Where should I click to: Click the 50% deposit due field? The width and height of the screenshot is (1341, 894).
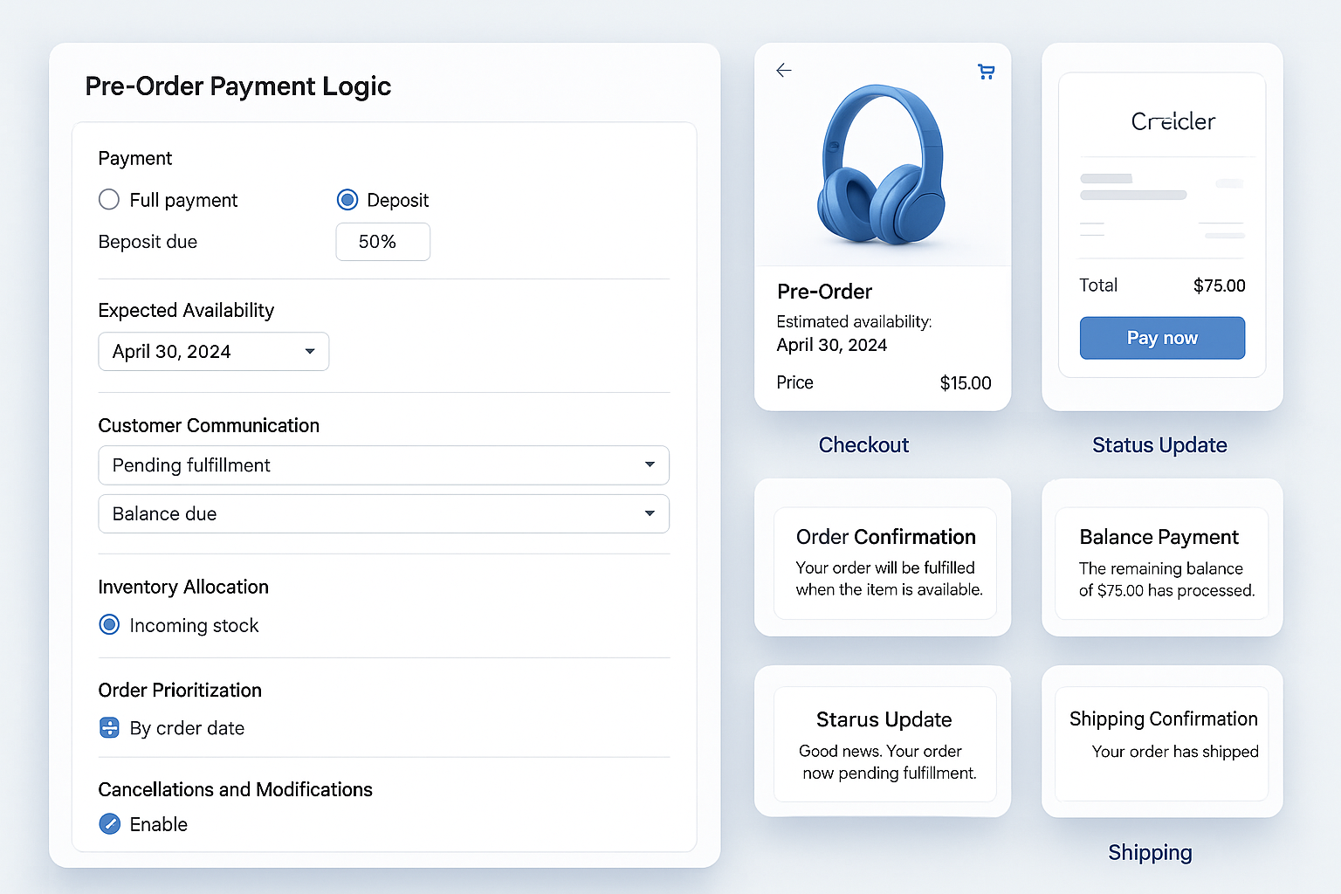click(x=382, y=242)
